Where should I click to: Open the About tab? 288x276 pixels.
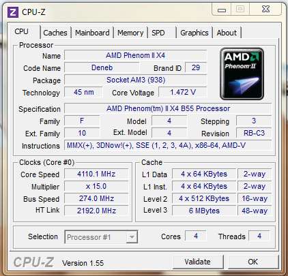click(x=227, y=33)
